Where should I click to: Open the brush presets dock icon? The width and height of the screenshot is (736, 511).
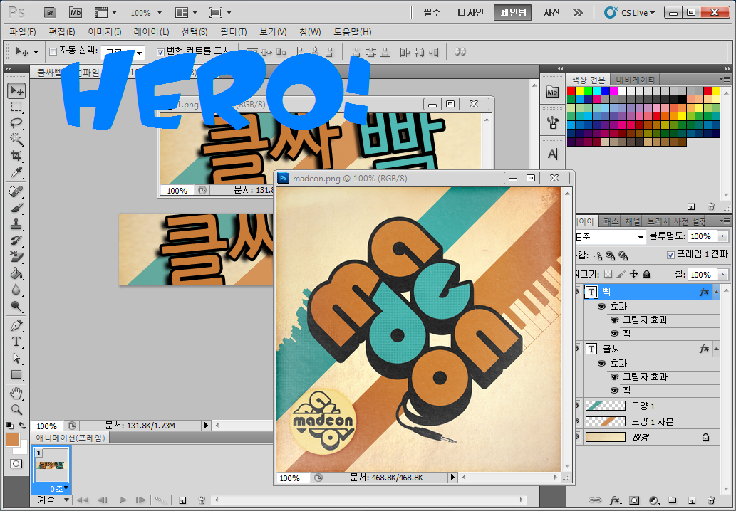click(552, 123)
